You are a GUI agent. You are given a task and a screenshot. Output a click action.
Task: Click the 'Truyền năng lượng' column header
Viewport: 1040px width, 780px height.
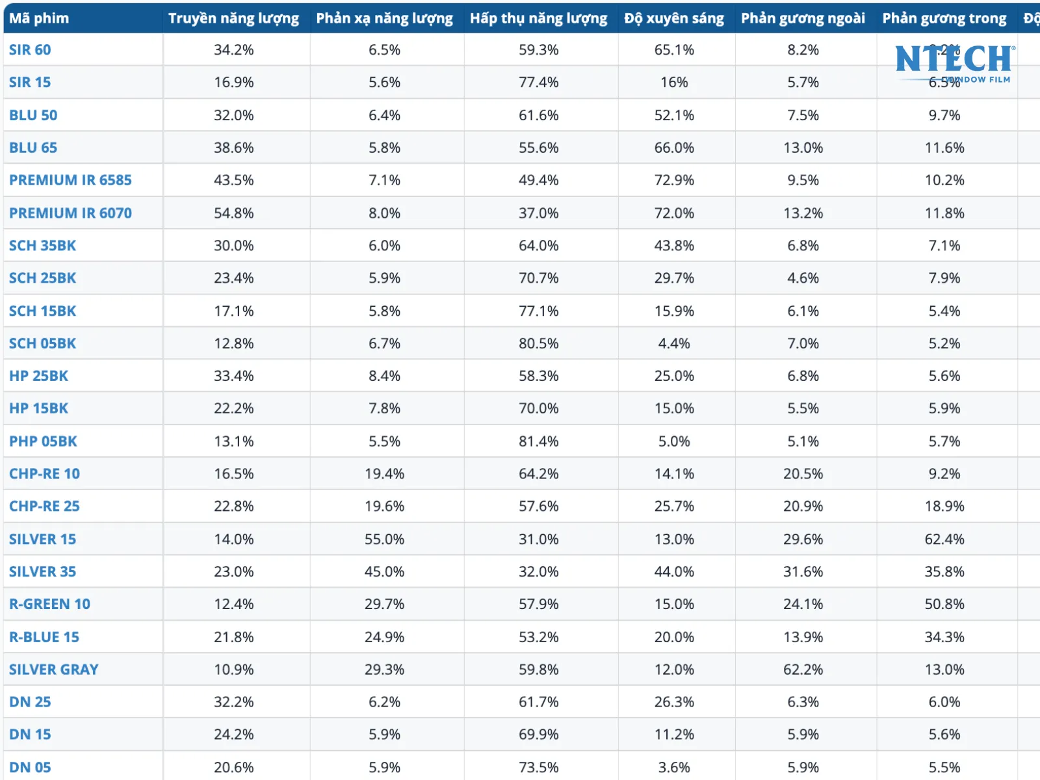[x=234, y=18]
